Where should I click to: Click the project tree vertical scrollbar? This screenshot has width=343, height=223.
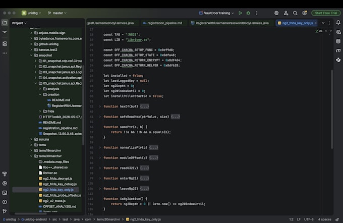[83, 105]
